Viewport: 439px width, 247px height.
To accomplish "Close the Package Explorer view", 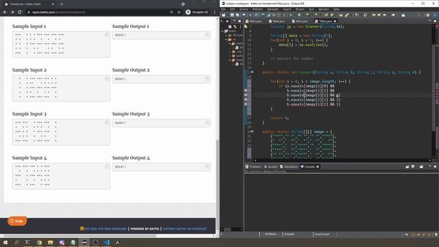I will click(x=227, y=21).
